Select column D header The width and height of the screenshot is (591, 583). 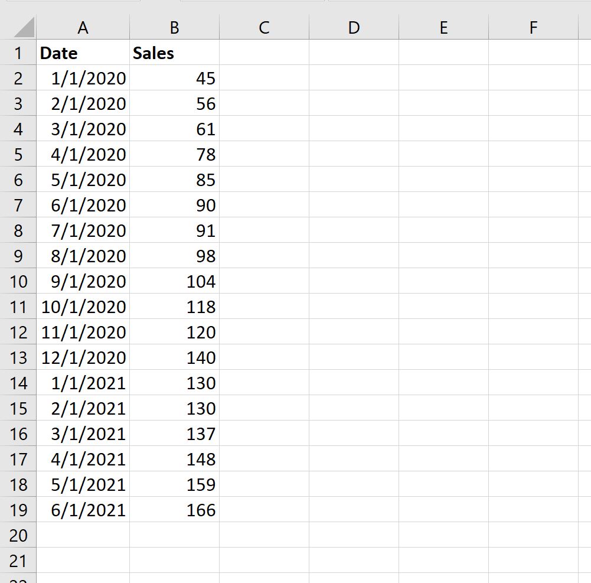pos(354,27)
